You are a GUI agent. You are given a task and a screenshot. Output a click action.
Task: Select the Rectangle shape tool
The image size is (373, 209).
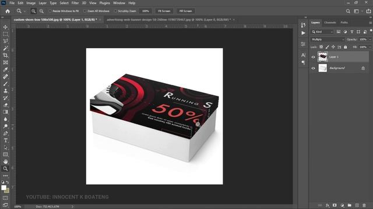pyautogui.click(x=5, y=154)
